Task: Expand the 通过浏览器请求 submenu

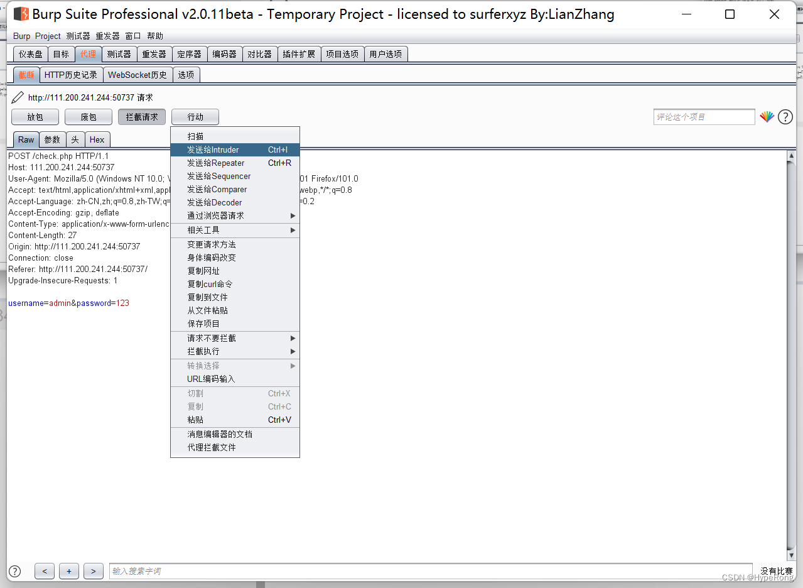Action: pos(235,215)
